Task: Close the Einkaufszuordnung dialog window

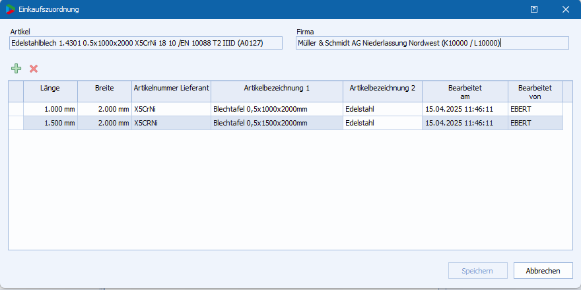Action: [565, 9]
